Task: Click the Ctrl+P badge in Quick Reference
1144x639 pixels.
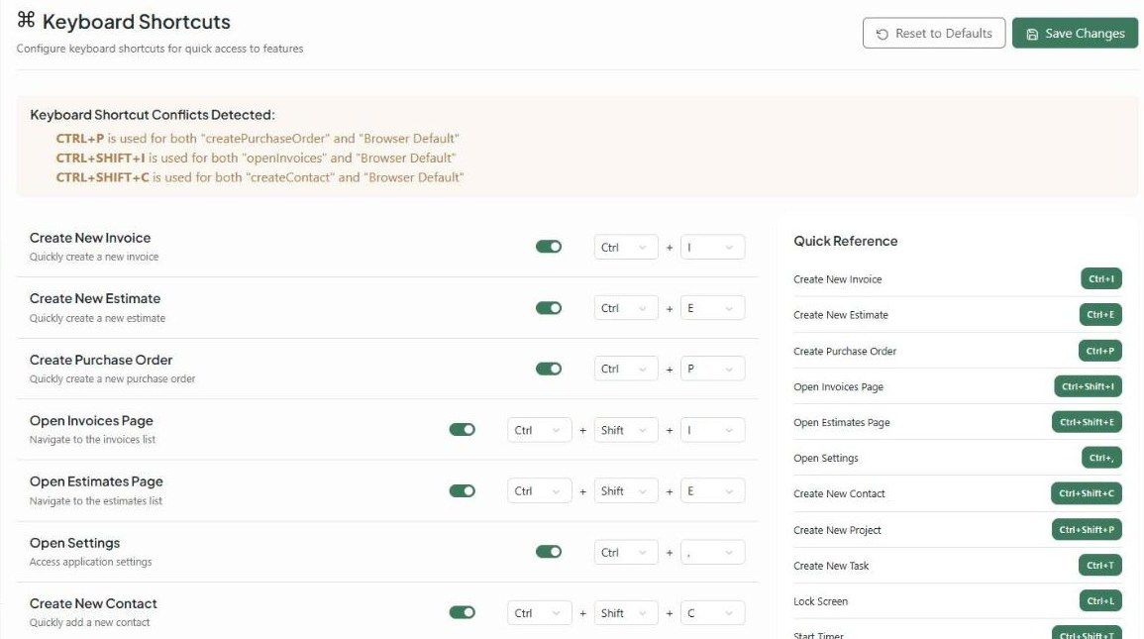Action: tap(1100, 351)
